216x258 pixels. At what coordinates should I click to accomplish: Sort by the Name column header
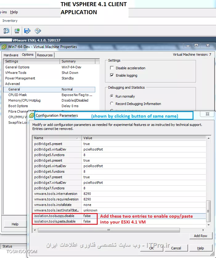(57, 138)
